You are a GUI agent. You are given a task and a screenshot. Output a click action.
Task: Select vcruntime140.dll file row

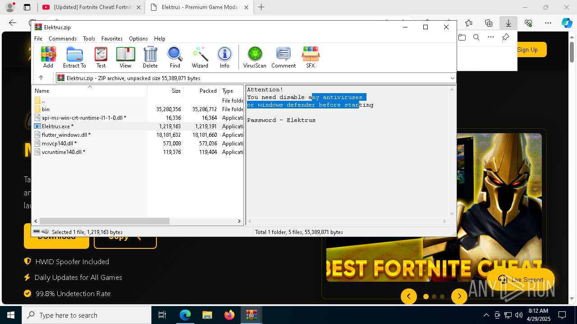click(138, 152)
